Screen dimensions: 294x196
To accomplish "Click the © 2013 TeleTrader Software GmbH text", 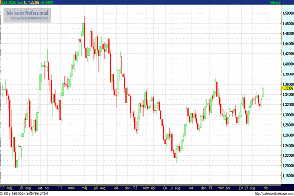I will click(25, 193).
